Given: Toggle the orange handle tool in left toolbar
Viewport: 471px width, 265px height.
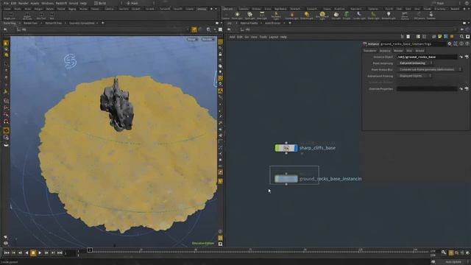Looking at the screenshot, I should point(6,130).
